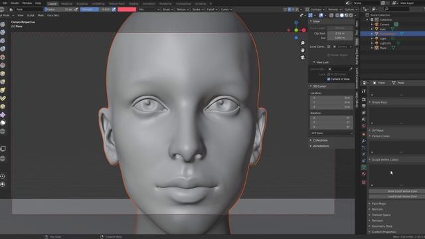The image size is (425, 239).
Task: Open the Output properties tab icon
Action: [x=364, y=106]
